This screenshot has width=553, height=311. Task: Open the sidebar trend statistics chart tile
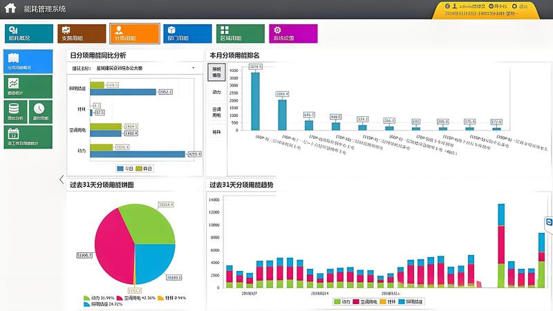tap(27, 86)
